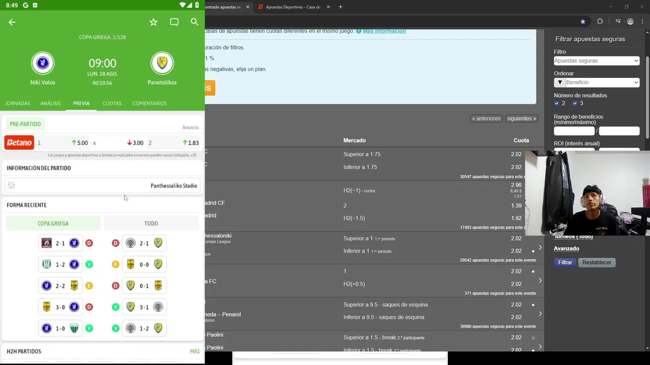Go to previous results with « anteriores
Screen dimensions: 650x365
(x=486, y=119)
